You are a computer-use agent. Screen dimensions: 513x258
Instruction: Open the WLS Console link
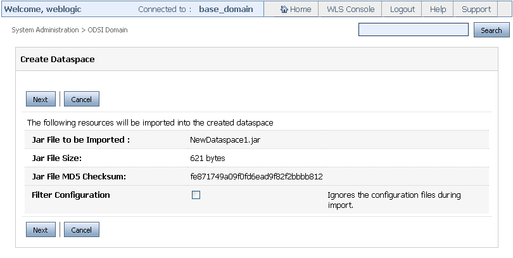[350, 9]
